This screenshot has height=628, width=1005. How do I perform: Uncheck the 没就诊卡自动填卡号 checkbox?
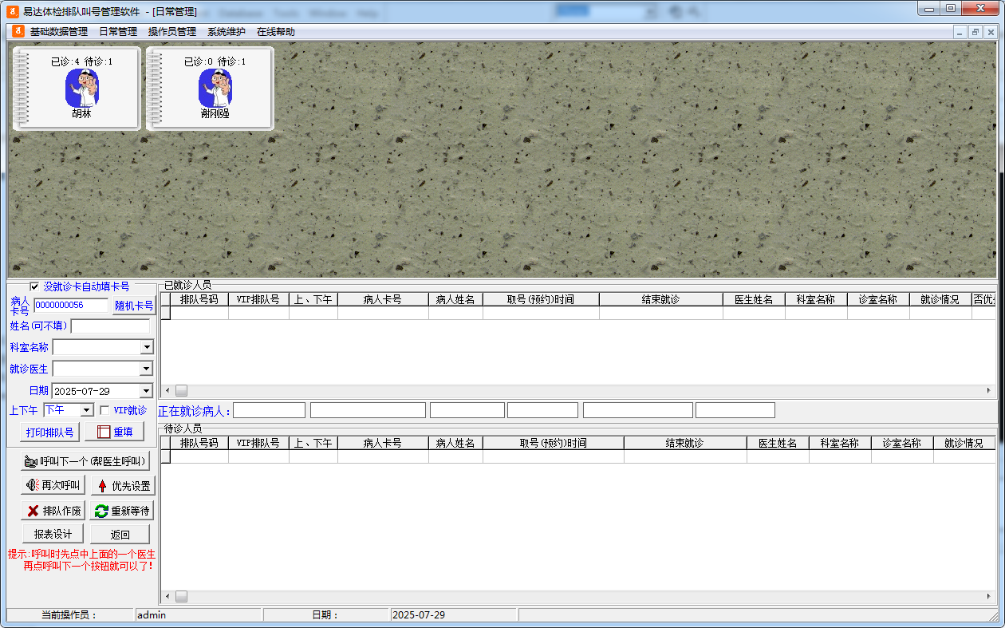click(x=33, y=286)
